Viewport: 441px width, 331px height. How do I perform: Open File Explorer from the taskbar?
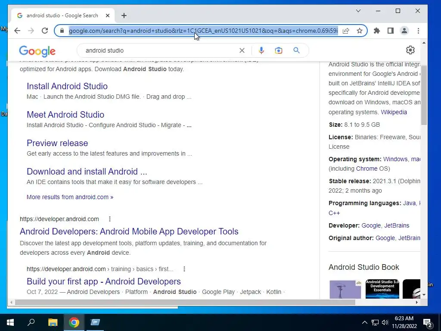(53, 322)
